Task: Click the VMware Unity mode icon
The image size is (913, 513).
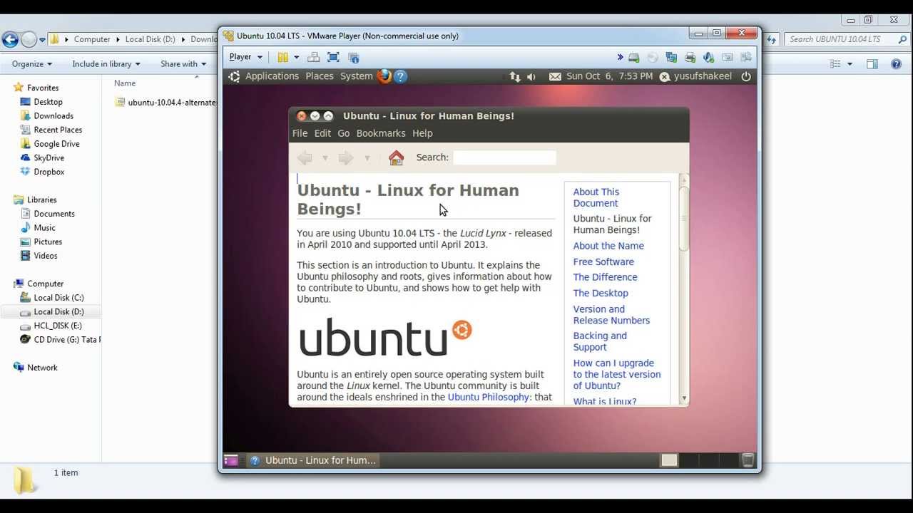Action: pyautogui.click(x=354, y=57)
